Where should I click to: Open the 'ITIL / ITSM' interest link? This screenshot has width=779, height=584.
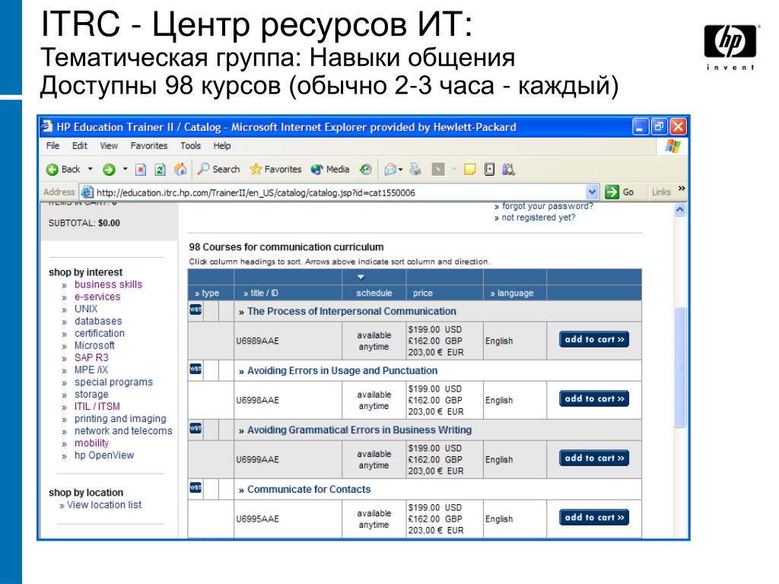click(x=97, y=406)
